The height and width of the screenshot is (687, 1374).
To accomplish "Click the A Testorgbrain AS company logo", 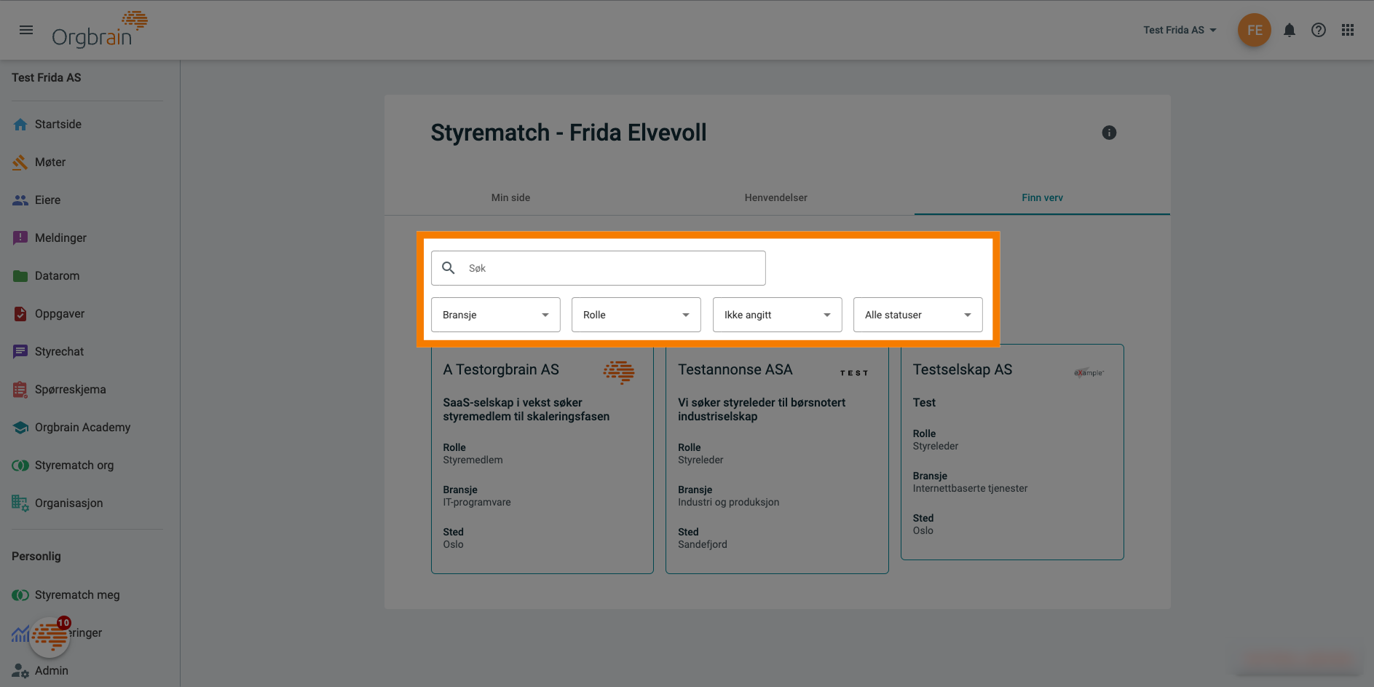I will 619,372.
